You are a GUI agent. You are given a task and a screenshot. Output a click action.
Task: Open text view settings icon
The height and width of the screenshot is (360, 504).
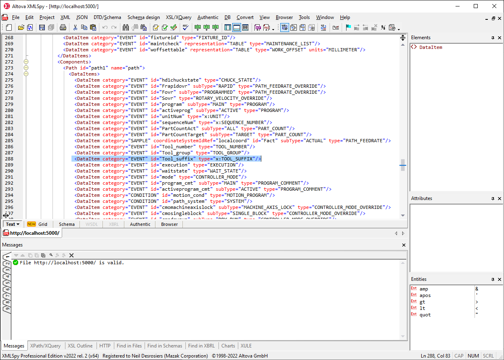pos(392,27)
